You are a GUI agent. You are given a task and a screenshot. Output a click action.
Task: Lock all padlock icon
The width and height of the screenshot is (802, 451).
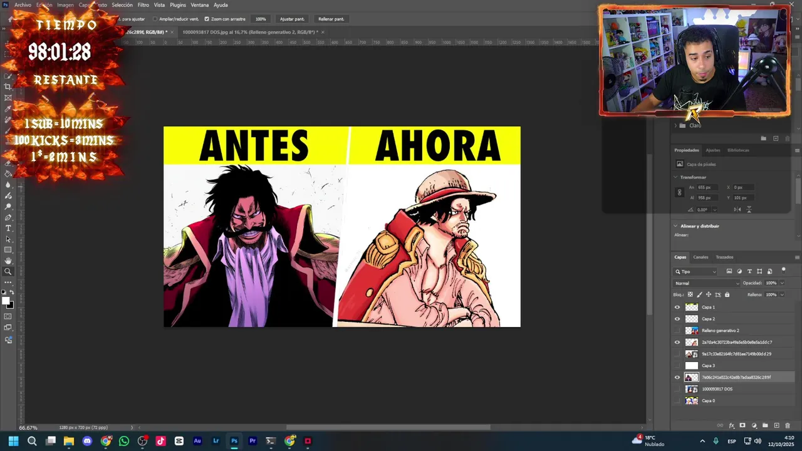[727, 294]
